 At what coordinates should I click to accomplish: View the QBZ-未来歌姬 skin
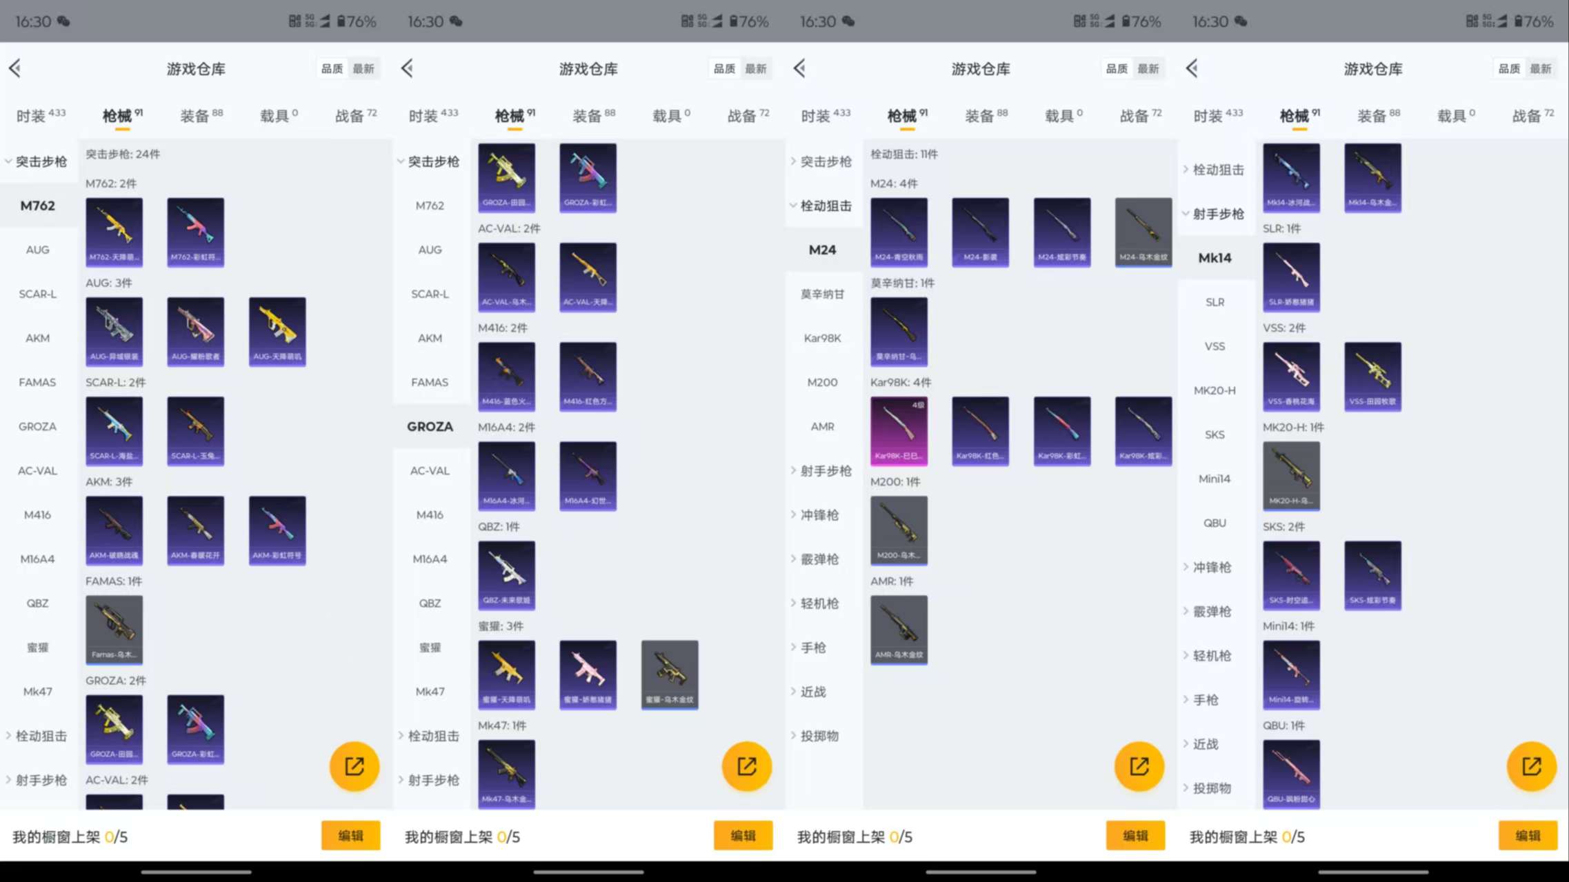506,576
